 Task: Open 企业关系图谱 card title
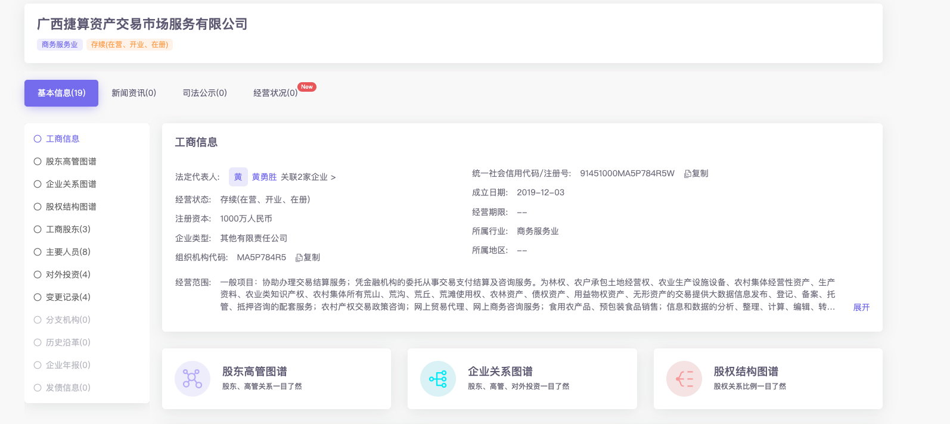click(x=500, y=372)
